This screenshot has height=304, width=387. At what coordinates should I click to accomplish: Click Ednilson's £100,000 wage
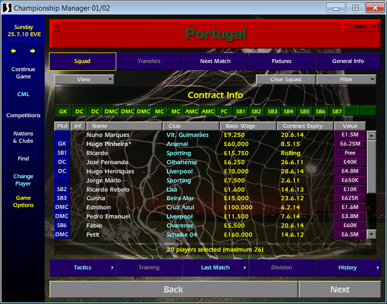238,207
